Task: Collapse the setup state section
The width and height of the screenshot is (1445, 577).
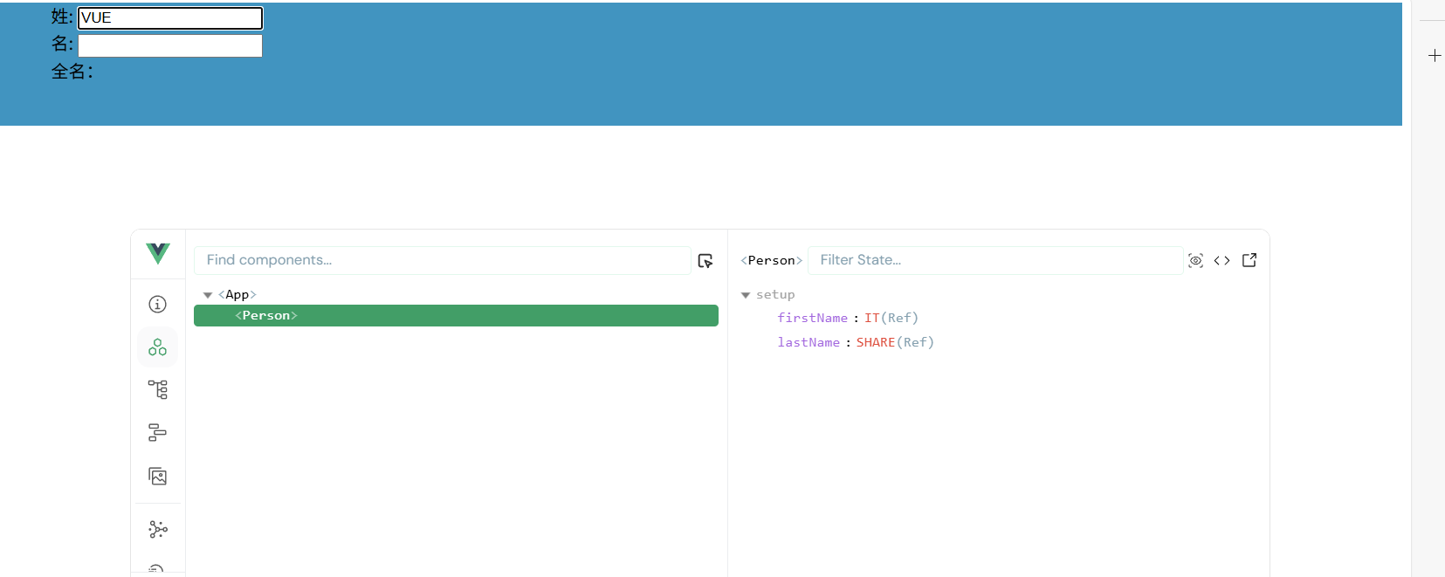Action: click(746, 295)
